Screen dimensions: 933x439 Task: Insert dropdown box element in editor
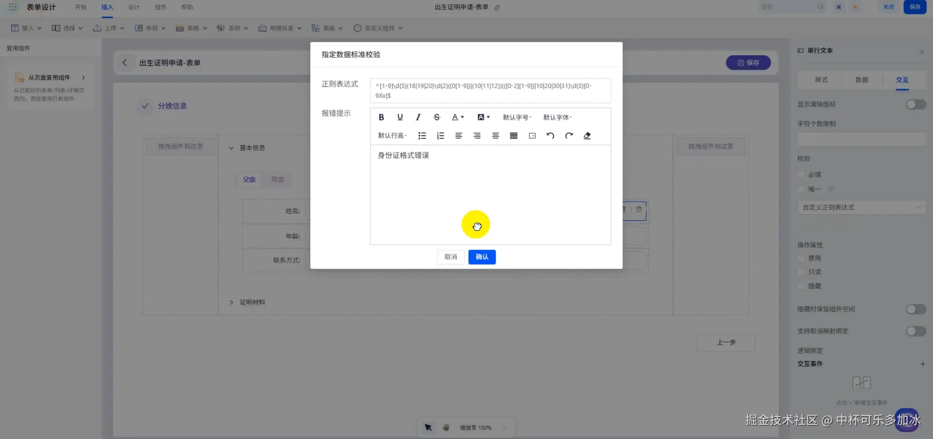[532, 135]
